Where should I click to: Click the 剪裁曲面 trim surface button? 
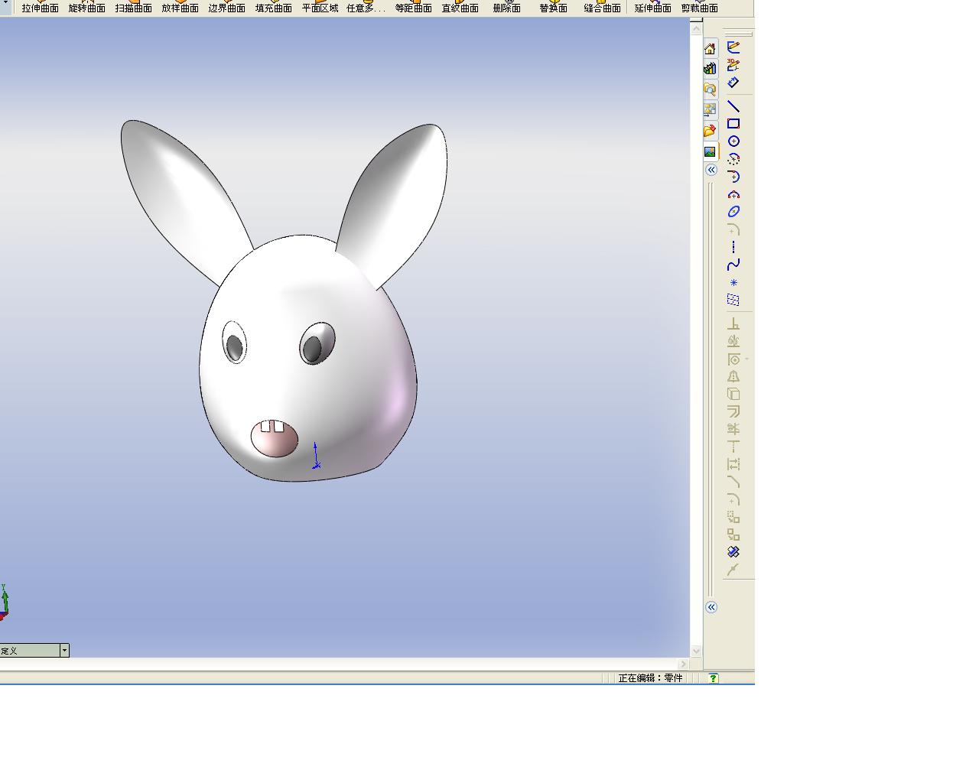[699, 8]
